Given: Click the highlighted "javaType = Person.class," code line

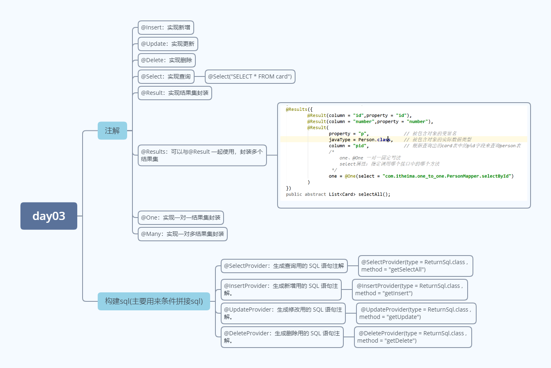Looking at the screenshot, I should (361, 139).
